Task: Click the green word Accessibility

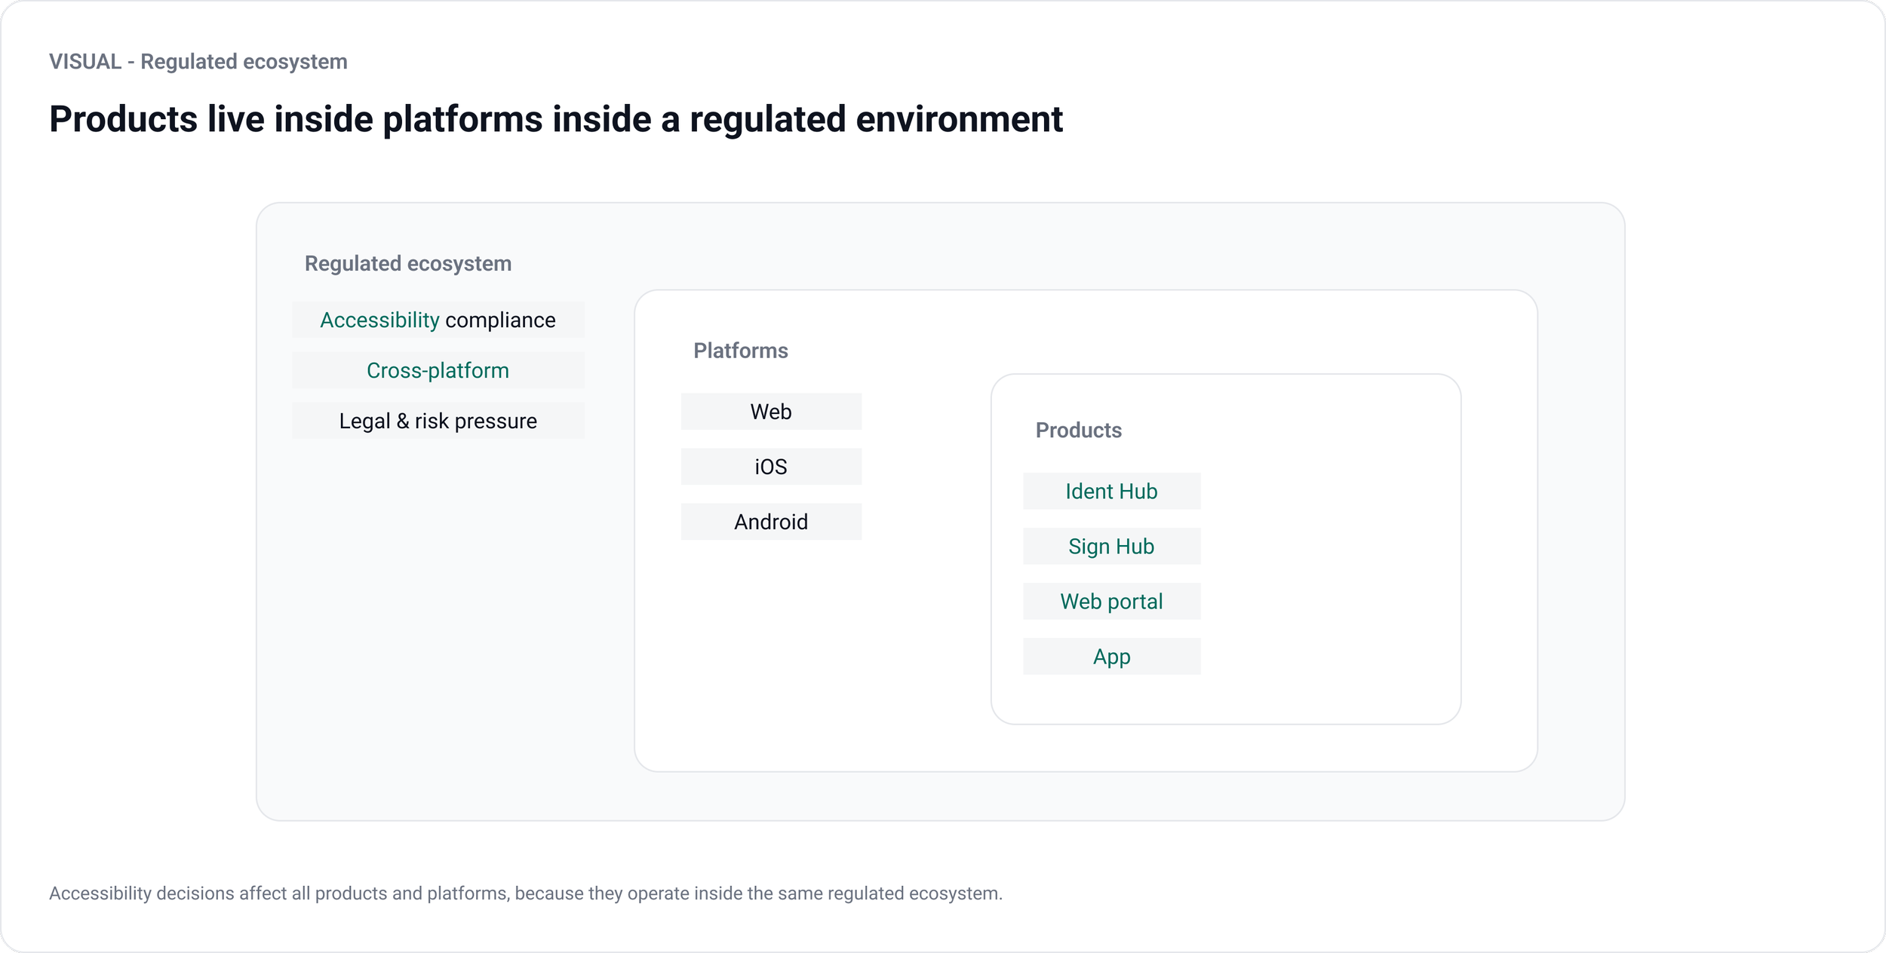Action: click(379, 320)
